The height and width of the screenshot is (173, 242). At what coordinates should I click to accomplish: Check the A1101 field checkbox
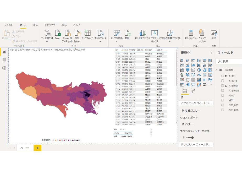coord(222,76)
